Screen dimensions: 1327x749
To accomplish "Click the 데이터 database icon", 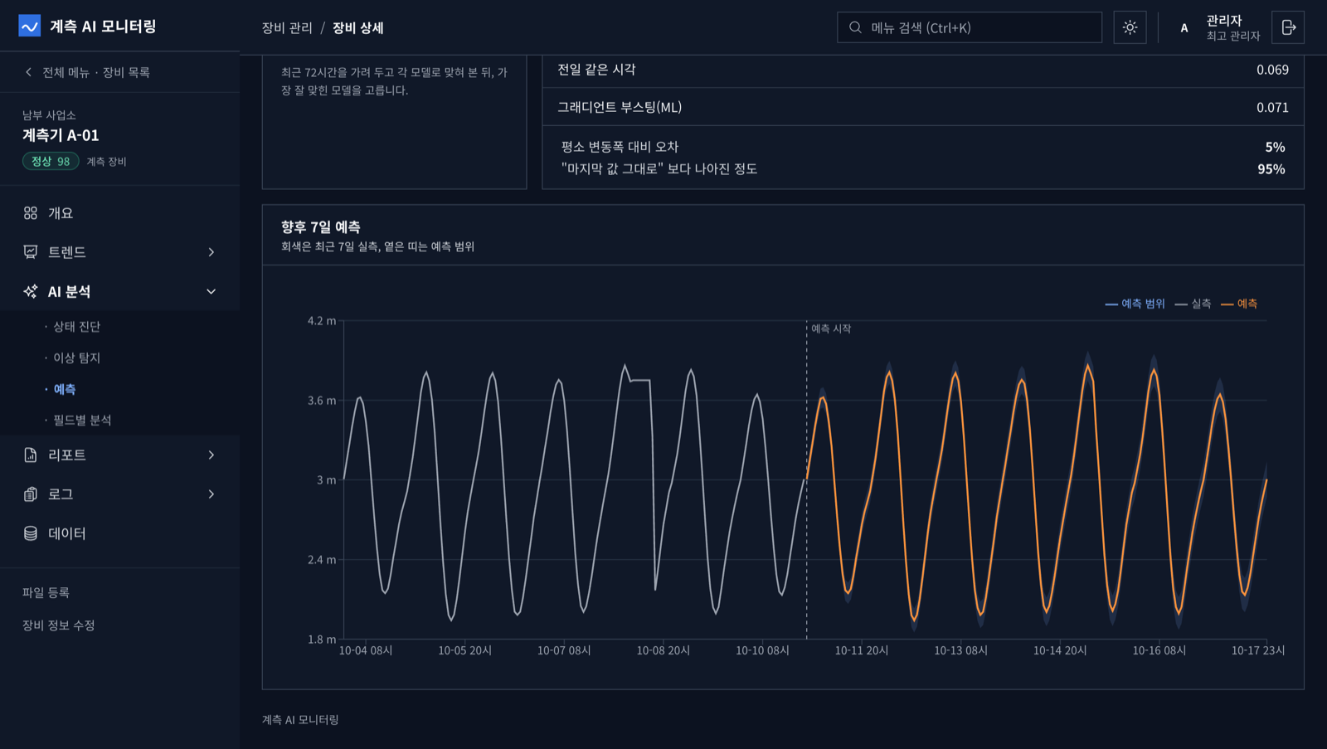I will click(31, 533).
